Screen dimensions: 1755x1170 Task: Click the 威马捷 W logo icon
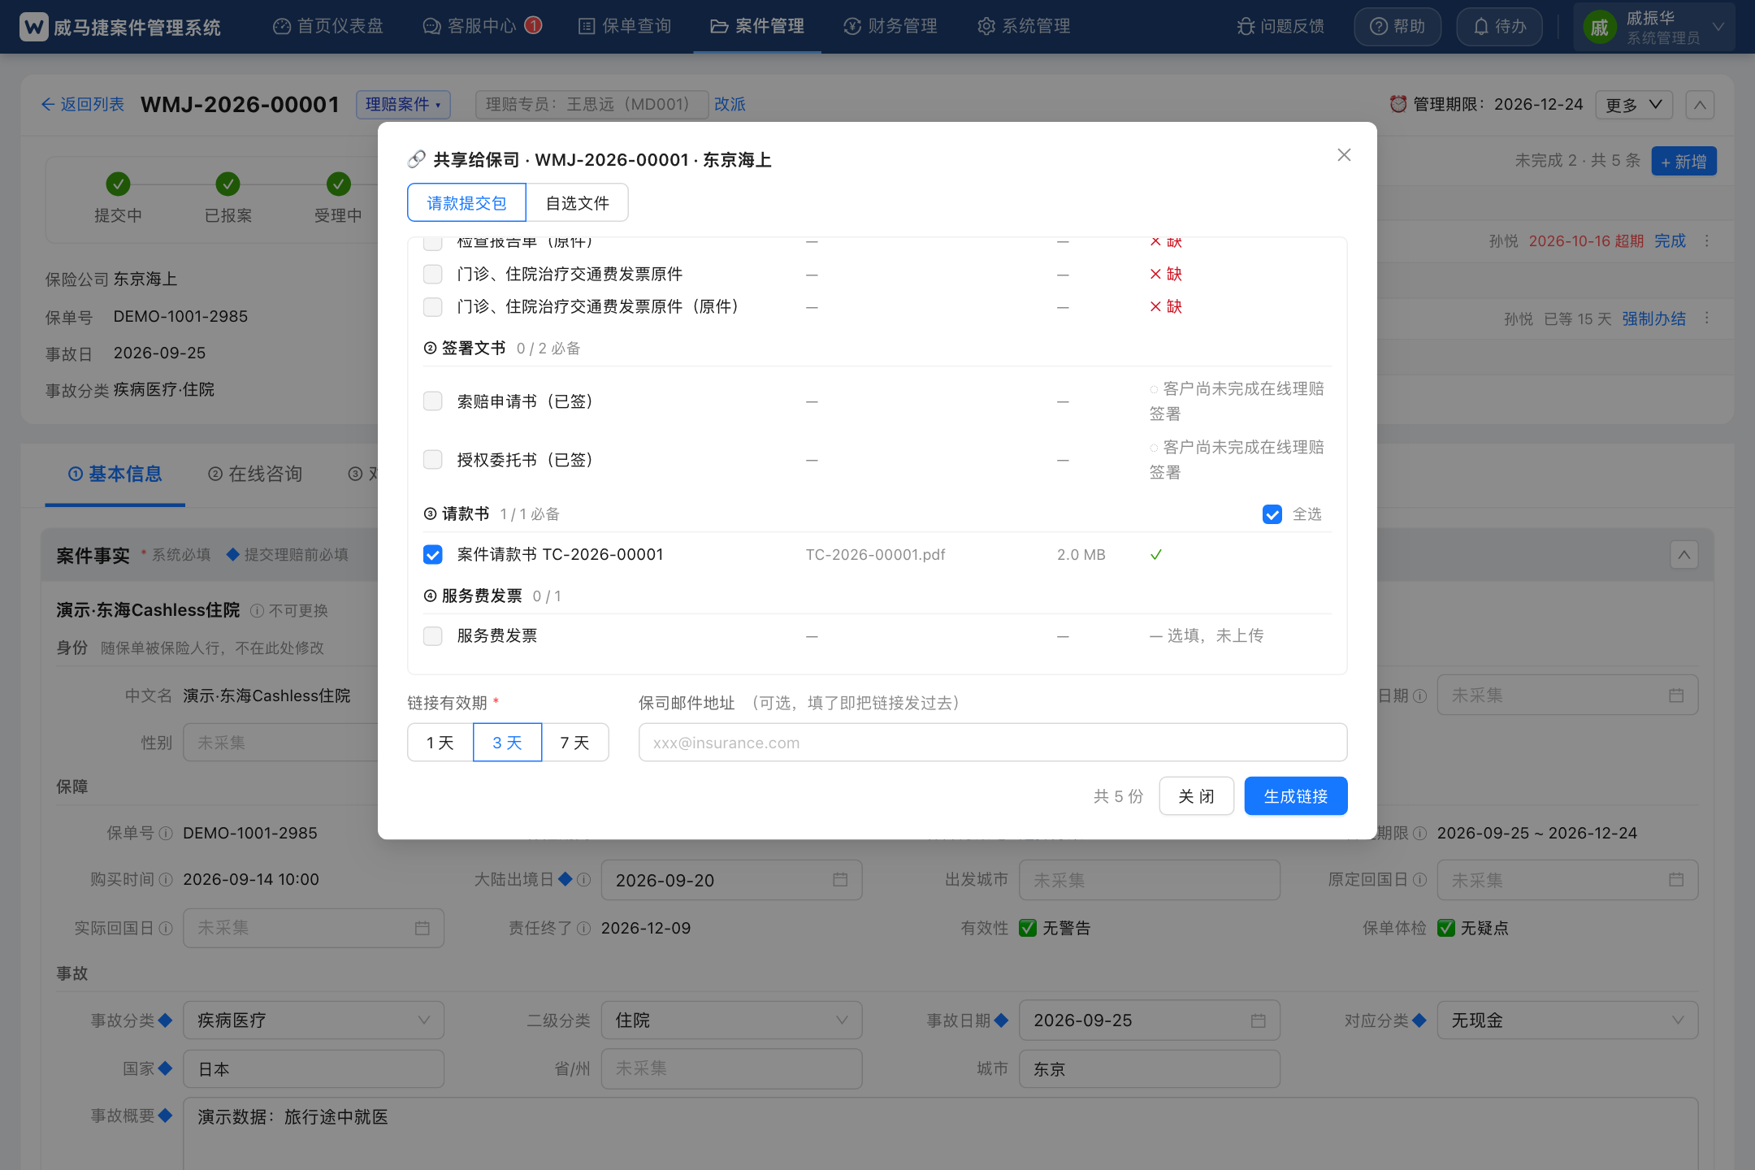[33, 27]
